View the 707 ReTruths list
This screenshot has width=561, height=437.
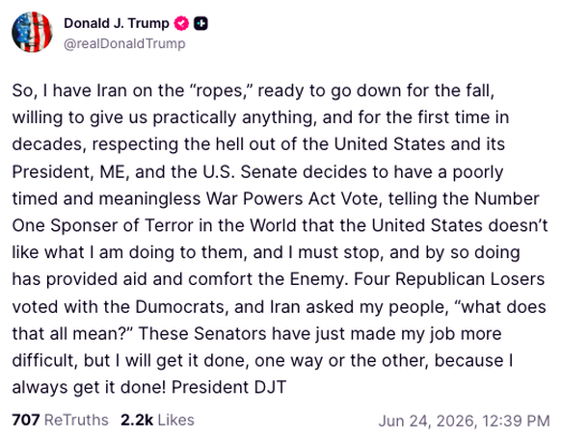click(60, 420)
